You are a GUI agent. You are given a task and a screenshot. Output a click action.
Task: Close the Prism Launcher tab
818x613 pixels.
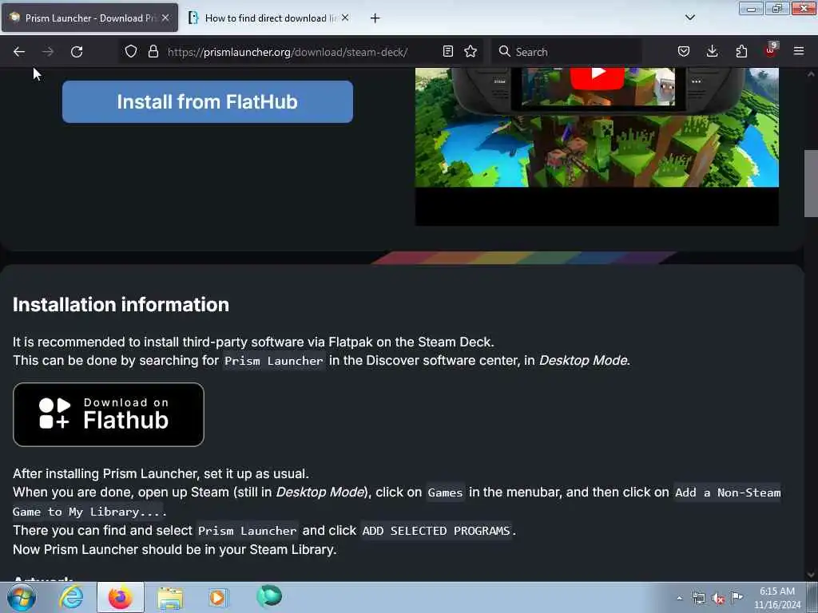(165, 18)
